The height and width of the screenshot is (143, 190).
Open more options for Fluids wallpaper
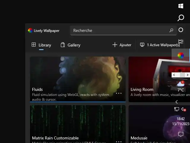119,93
